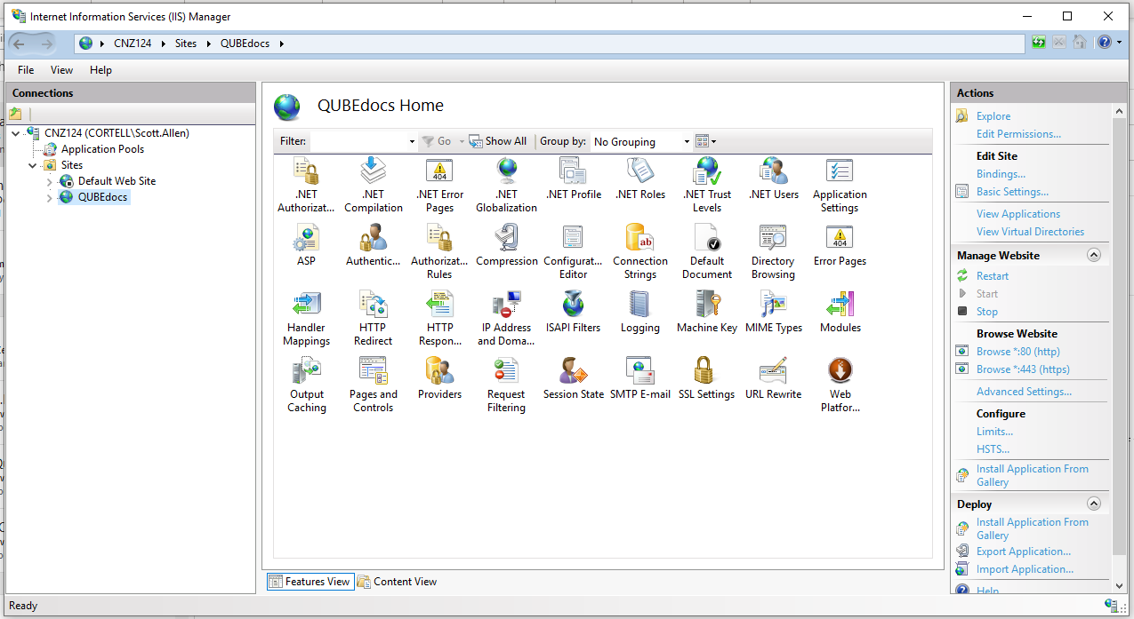
Task: Collapse the Sites tree node
Action: point(34,165)
